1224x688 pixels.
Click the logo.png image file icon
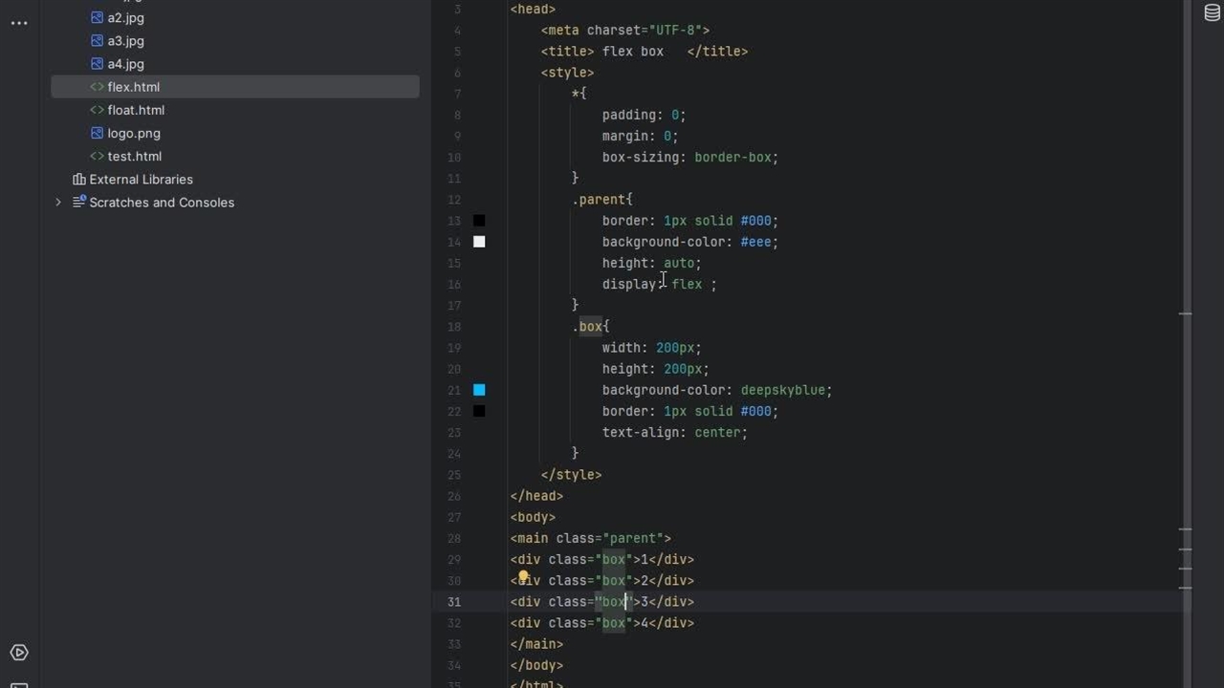pos(97,134)
